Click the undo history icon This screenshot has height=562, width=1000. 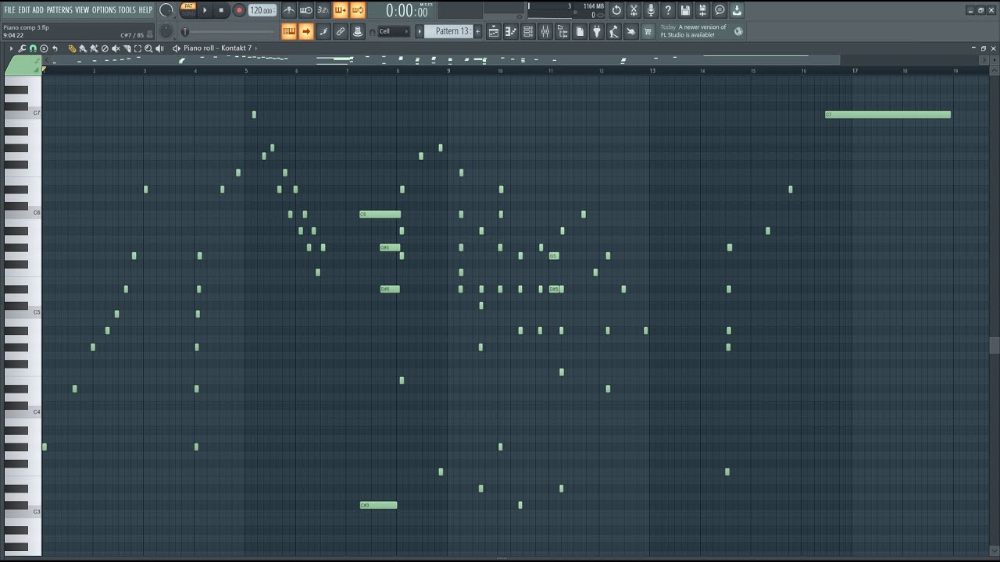pos(616,10)
